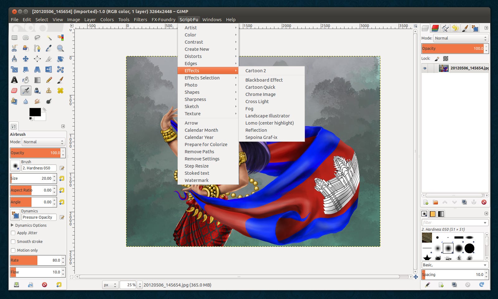Screen dimensions: 498x299
Task: Open the Sketch submenu in Script-Fu
Action: [208, 107]
